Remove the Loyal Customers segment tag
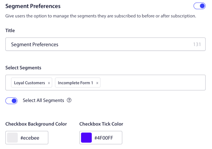This screenshot has height=149, width=212. click(x=49, y=83)
